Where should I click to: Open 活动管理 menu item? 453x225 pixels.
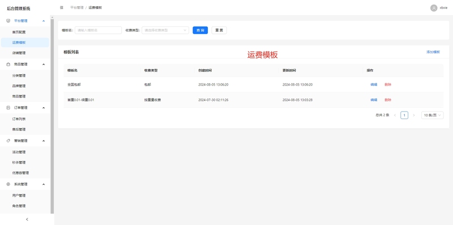(x=19, y=152)
